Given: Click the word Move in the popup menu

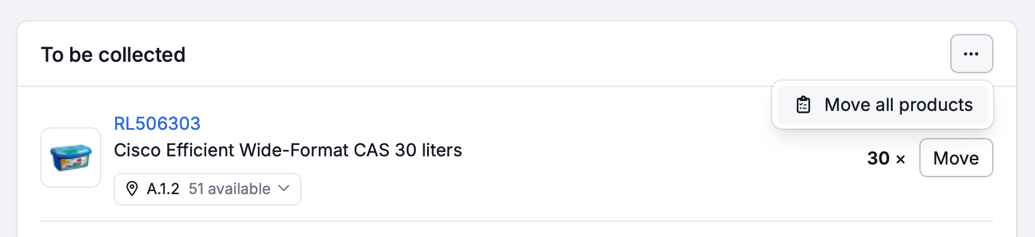Looking at the screenshot, I should pos(847,105).
